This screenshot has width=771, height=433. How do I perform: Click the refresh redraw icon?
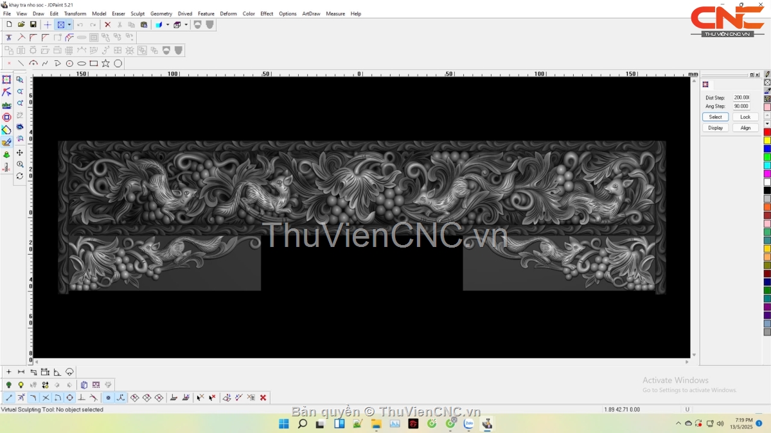coord(20,176)
